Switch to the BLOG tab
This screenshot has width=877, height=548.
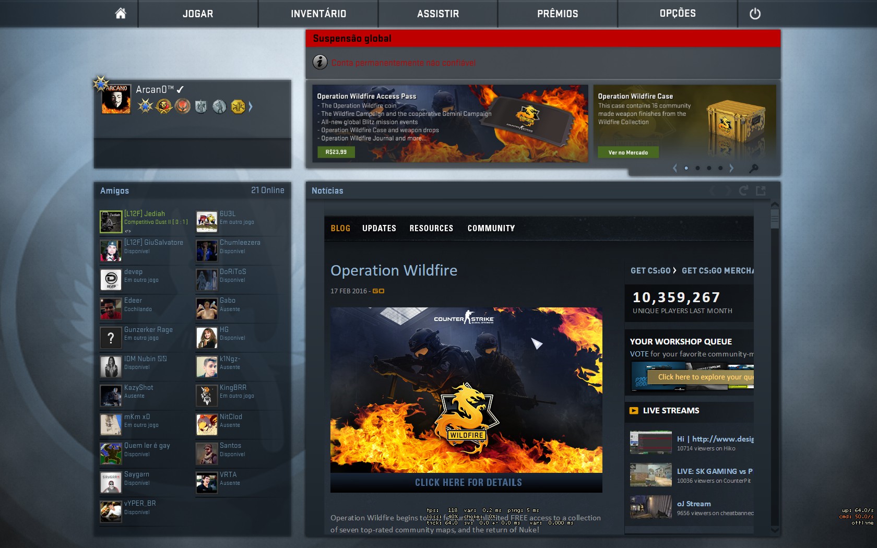coord(340,229)
